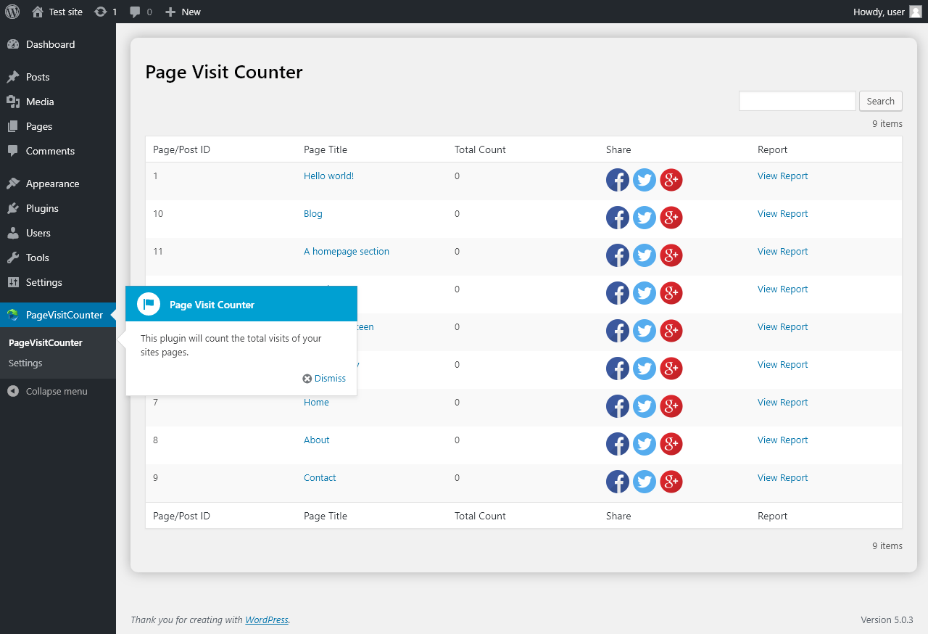This screenshot has width=928, height=634.
Task: Share Home page on Google Plus
Action: (x=671, y=406)
